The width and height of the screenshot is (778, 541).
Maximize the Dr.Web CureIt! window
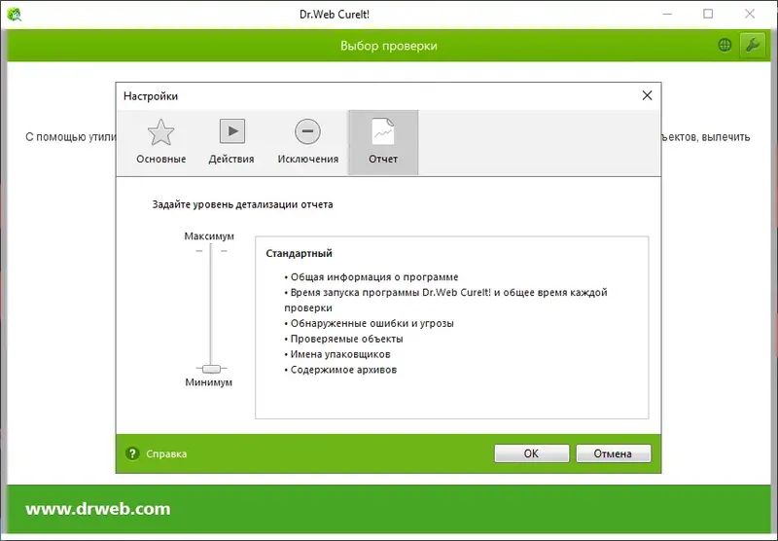click(x=708, y=14)
